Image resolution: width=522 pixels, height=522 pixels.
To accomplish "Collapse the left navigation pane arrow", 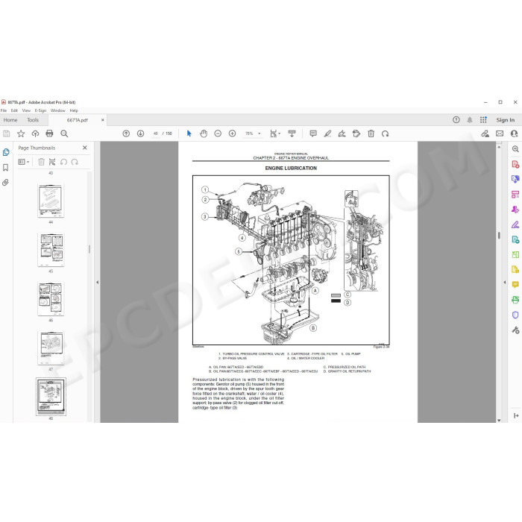I will (x=97, y=283).
